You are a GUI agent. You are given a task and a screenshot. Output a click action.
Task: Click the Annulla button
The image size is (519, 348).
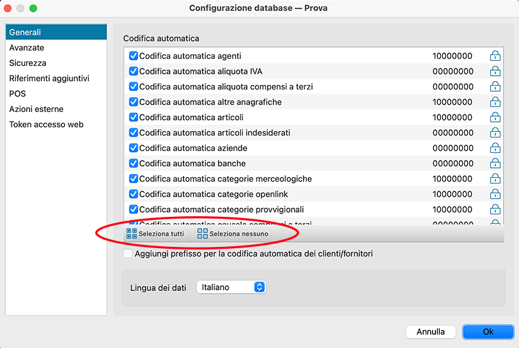pos(430,332)
